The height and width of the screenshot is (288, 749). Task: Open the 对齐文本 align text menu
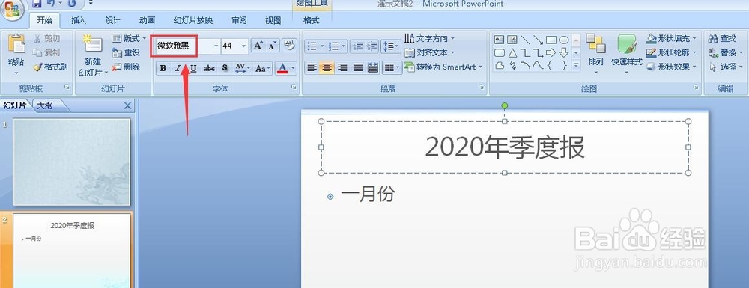point(429,52)
